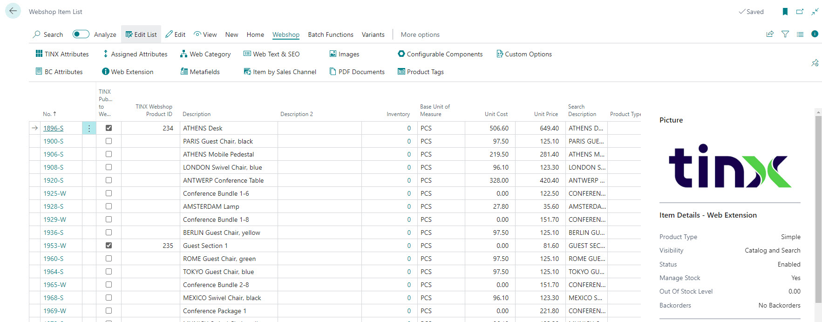
Task: Click the FactBox vertical scrollbar
Action: click(818, 210)
